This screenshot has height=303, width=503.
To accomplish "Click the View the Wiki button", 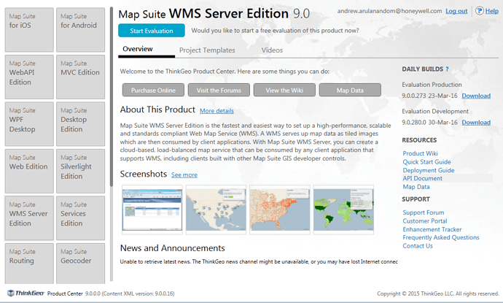I will (x=284, y=91).
